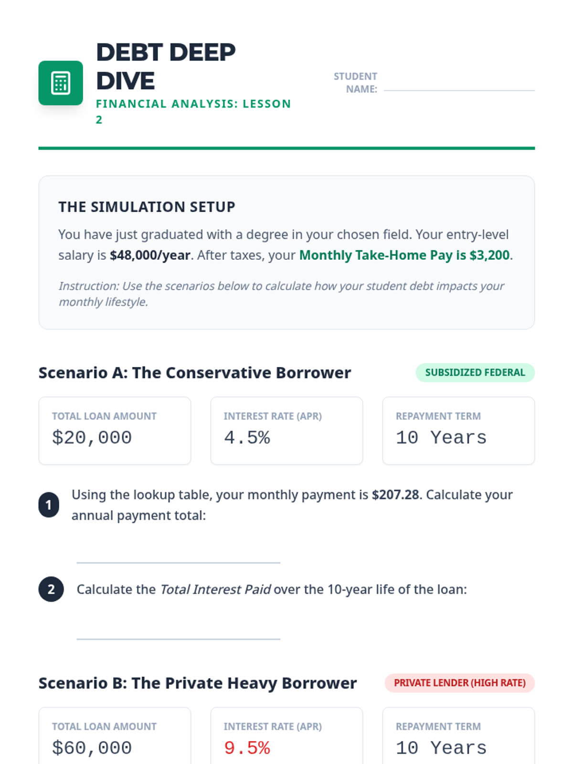573x764 pixels.
Task: Click the Financial Analysis: Lesson 2 subtitle
Action: (193, 104)
